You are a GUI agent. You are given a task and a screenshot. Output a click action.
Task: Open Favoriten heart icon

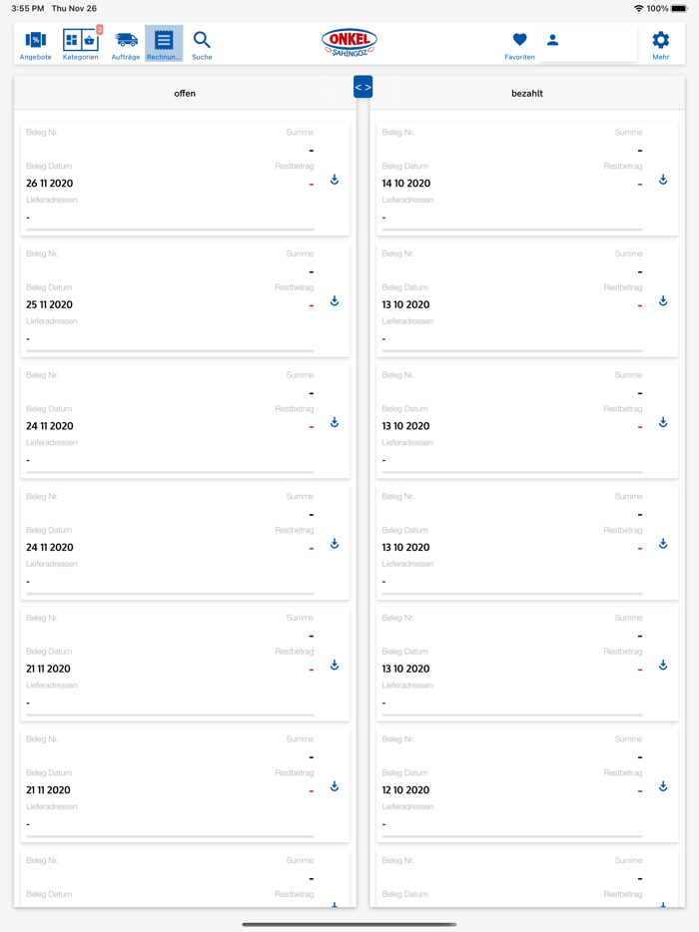pyautogui.click(x=519, y=44)
